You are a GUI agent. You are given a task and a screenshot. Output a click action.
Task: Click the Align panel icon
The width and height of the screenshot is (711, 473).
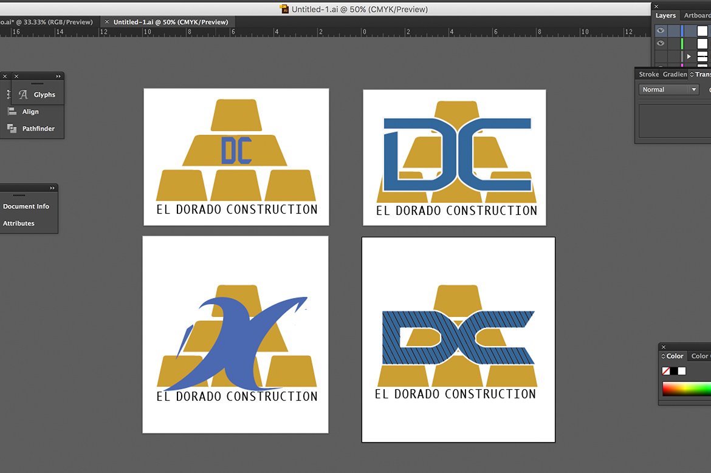pos(12,112)
